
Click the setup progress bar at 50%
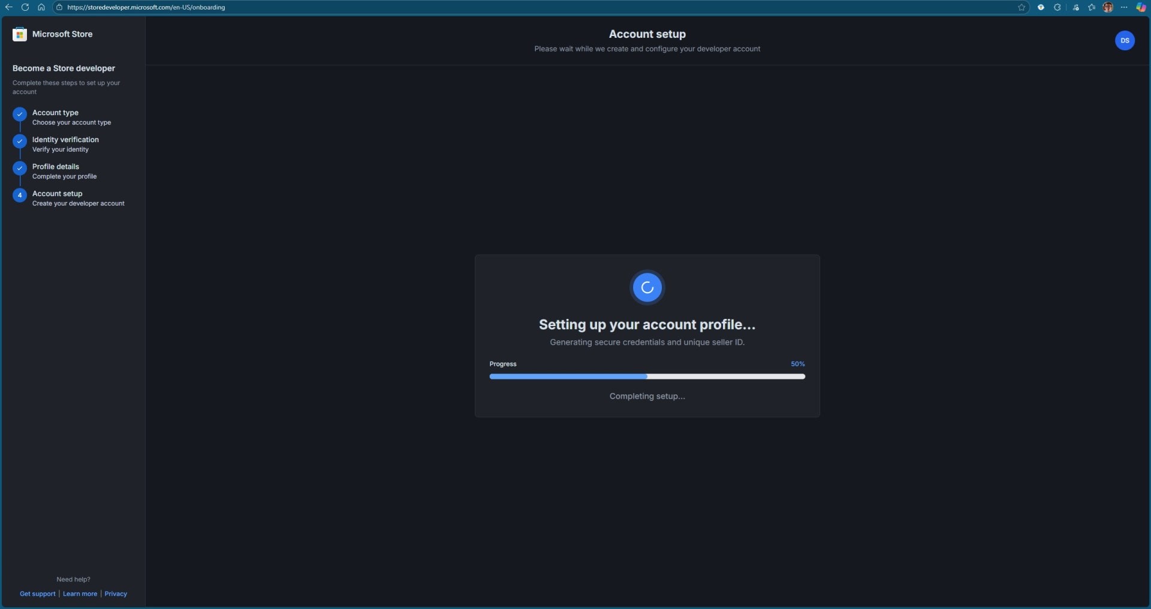point(647,376)
